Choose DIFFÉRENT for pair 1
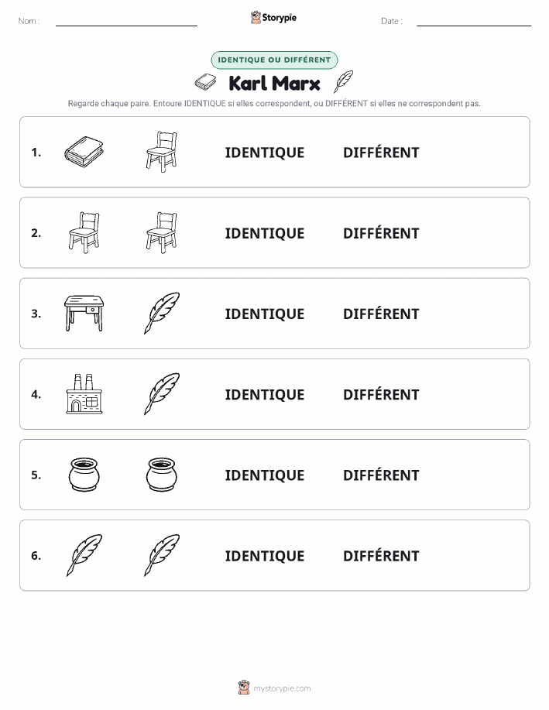 click(x=381, y=153)
